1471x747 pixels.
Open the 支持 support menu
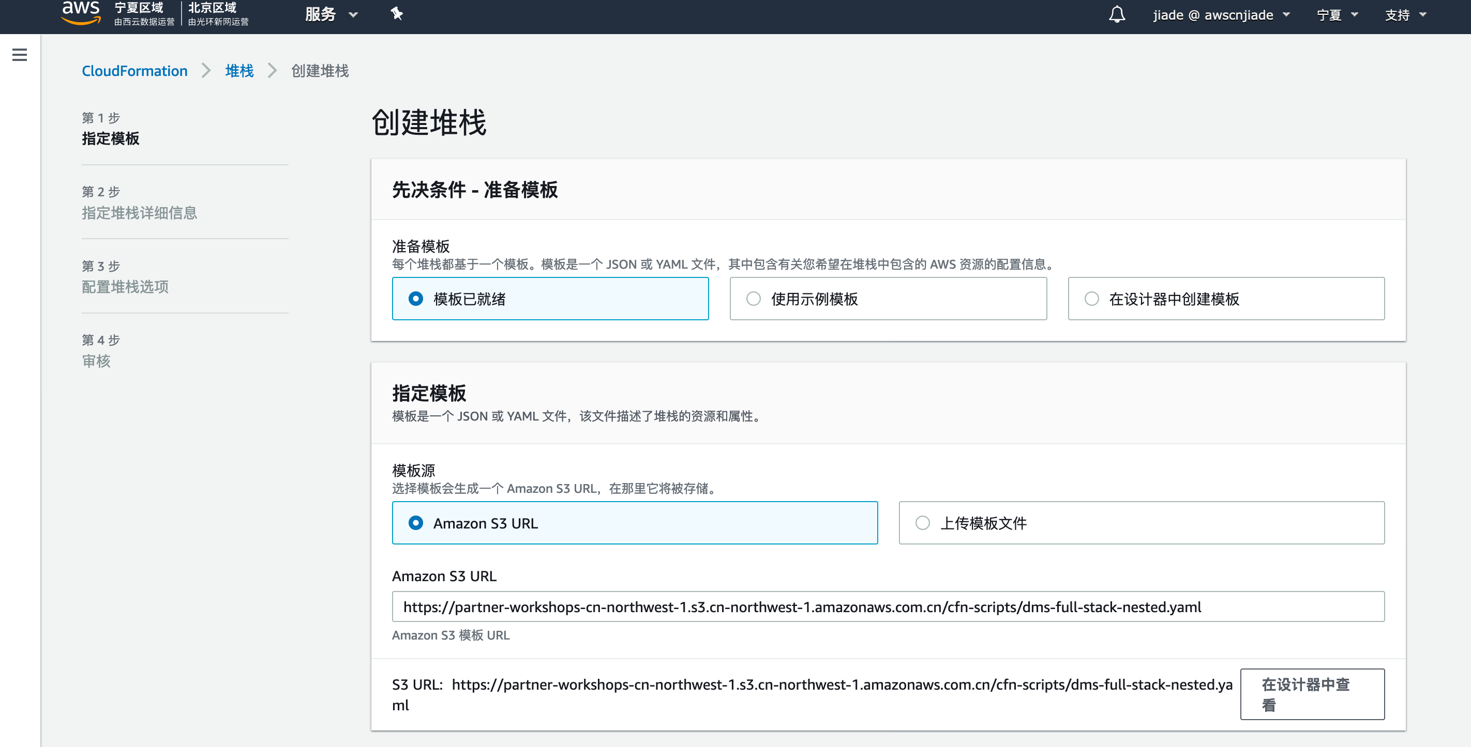[x=1405, y=15]
